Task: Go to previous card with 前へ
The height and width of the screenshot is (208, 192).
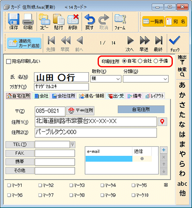Action: click(80, 40)
